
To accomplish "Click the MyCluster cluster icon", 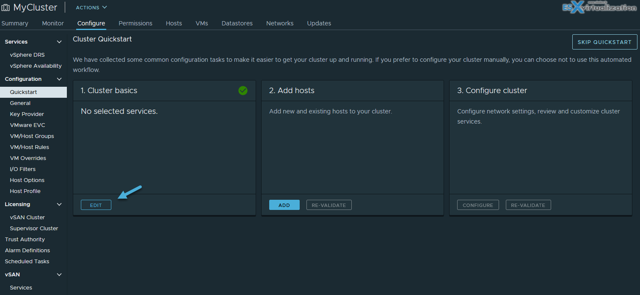I will (x=6, y=8).
